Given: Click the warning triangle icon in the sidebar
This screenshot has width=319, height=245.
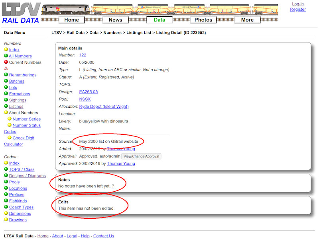Looking at the screenshot, I should point(6,68).
